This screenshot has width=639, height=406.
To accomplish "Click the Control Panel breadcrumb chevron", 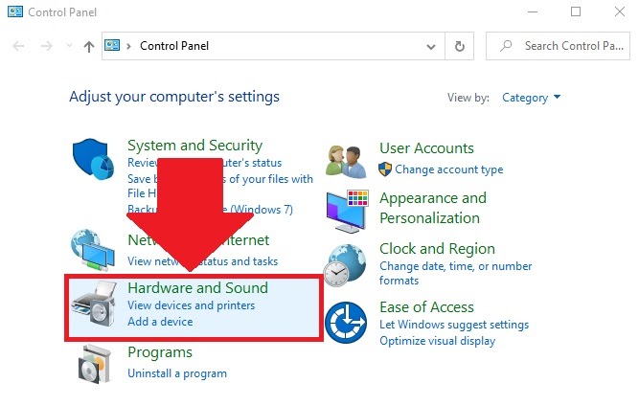I will [128, 46].
